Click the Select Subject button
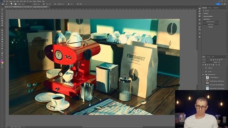Screen dimensions: 228x128 point(211,25)
